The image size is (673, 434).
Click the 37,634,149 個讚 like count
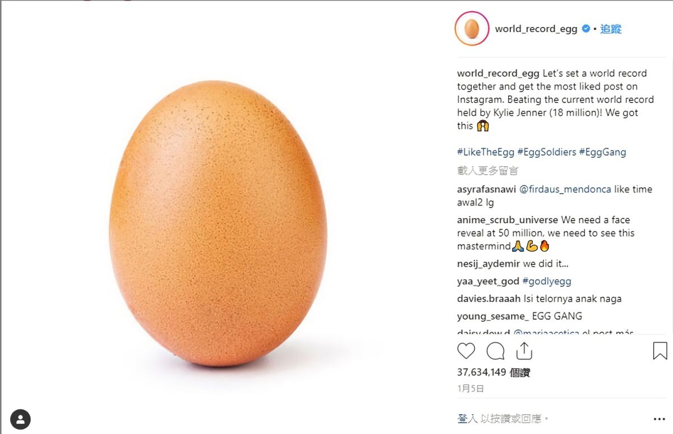point(494,371)
